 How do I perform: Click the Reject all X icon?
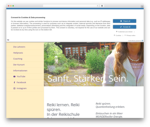point(121,21)
